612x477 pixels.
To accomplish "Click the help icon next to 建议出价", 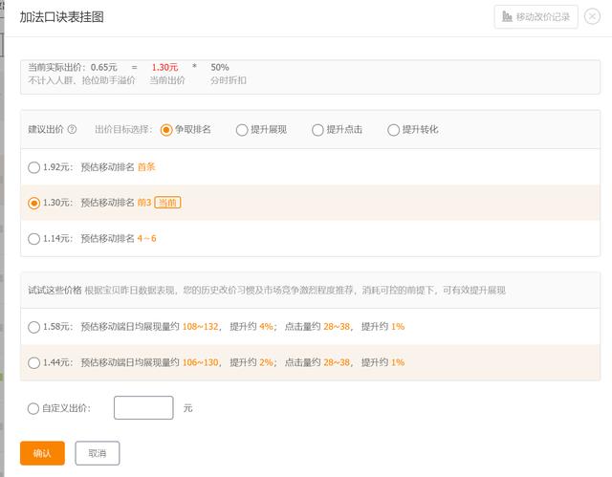I will 72,130.
